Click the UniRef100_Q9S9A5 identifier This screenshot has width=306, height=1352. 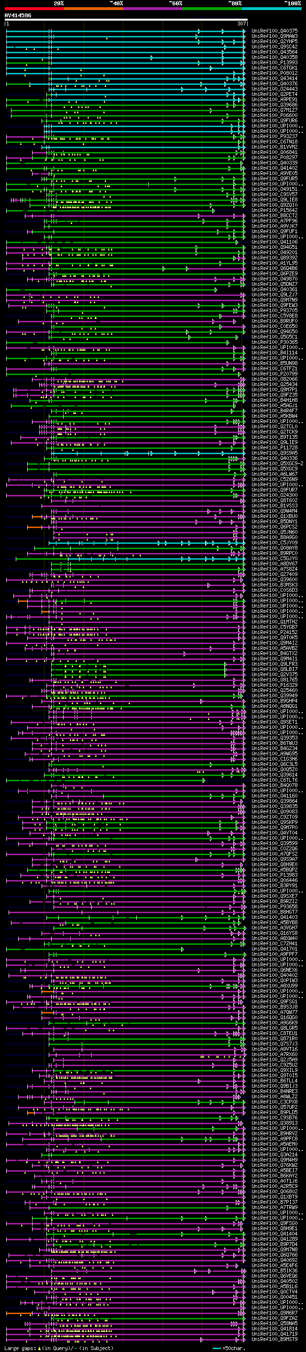274,452
